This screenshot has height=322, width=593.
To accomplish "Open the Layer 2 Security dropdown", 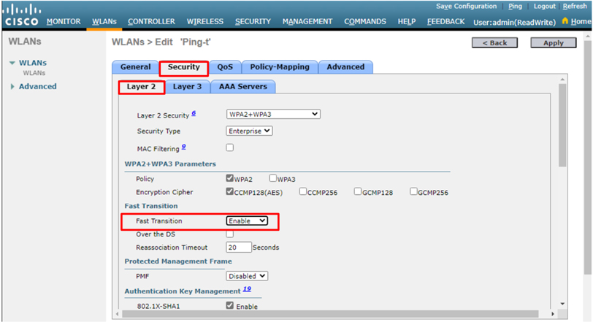I will [273, 114].
